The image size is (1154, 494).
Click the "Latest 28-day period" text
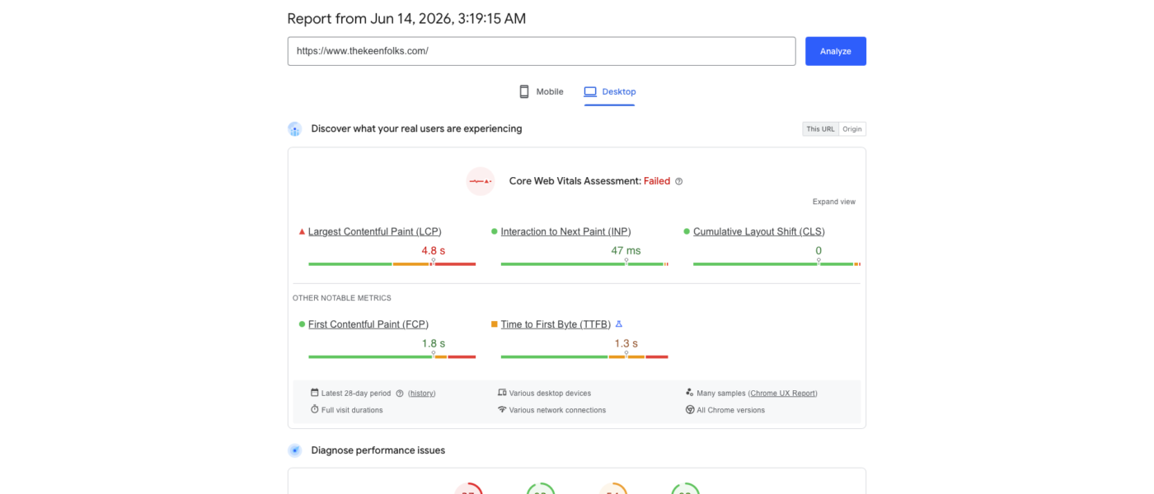[356, 394]
